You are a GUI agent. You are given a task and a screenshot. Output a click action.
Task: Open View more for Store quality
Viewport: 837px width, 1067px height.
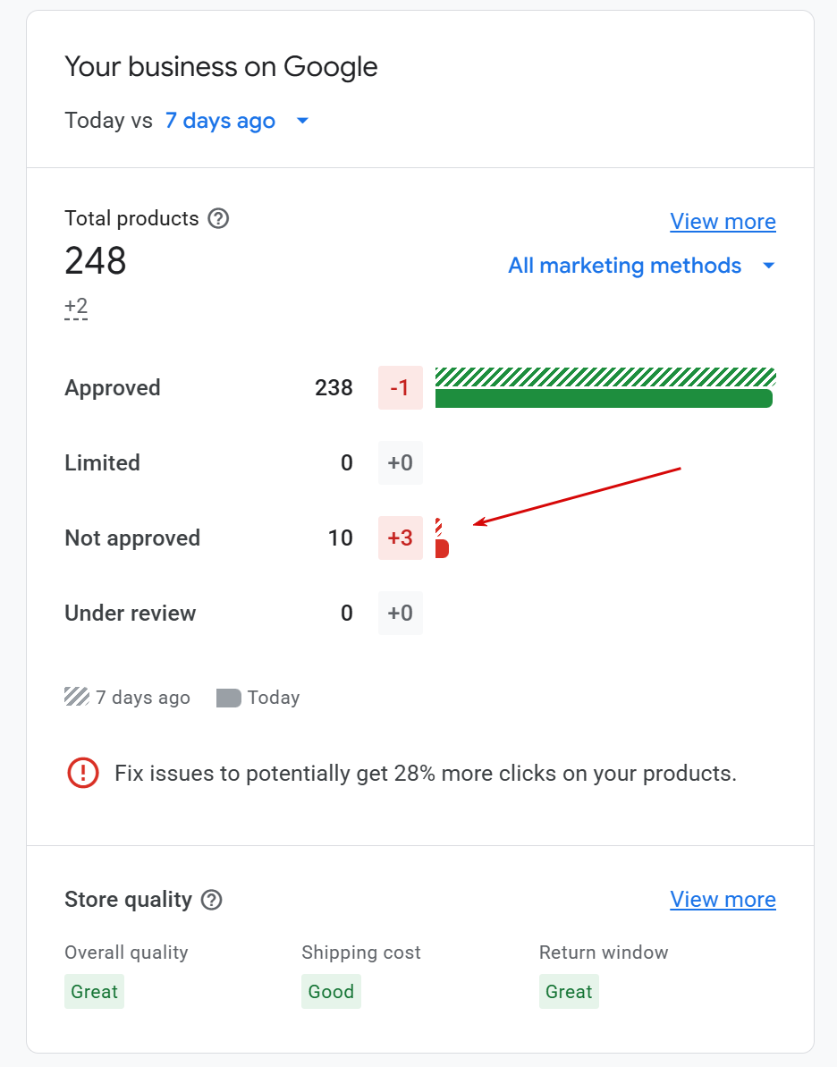(723, 900)
